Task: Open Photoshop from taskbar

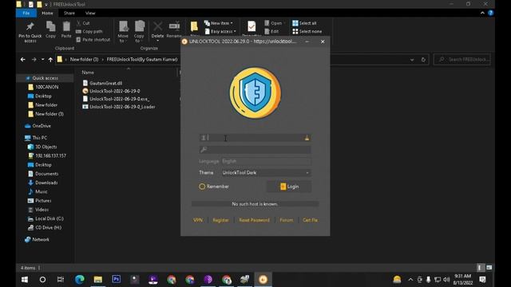Action: 117,280
